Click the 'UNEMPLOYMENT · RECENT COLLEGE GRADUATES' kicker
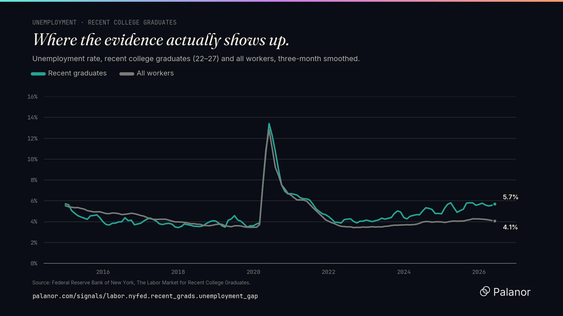The image size is (563, 316). 104,23
